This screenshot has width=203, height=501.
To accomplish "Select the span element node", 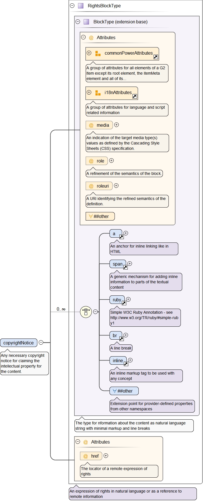I will click(x=117, y=264).
